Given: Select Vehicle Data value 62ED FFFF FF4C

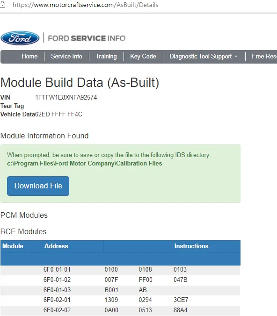Looking at the screenshot, I should [58, 114].
